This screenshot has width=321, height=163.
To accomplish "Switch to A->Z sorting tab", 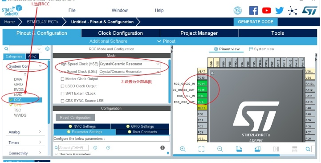I will 32,56.
